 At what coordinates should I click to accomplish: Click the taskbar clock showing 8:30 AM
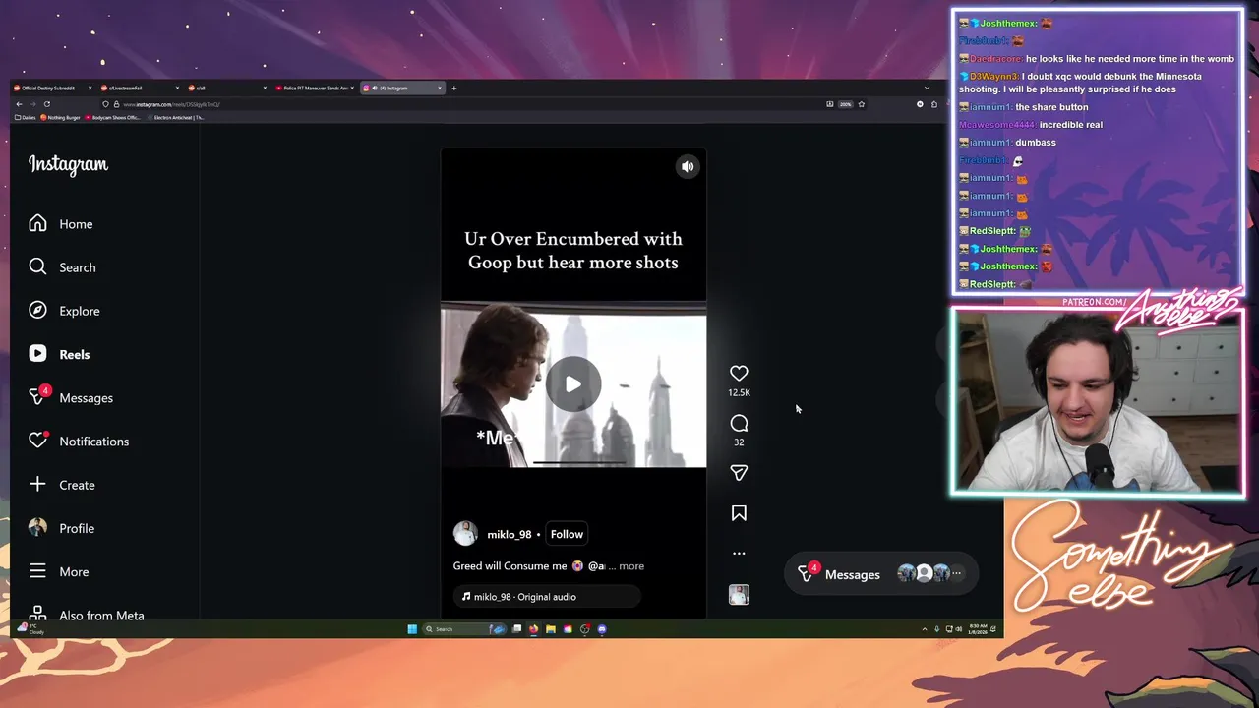pyautogui.click(x=978, y=629)
